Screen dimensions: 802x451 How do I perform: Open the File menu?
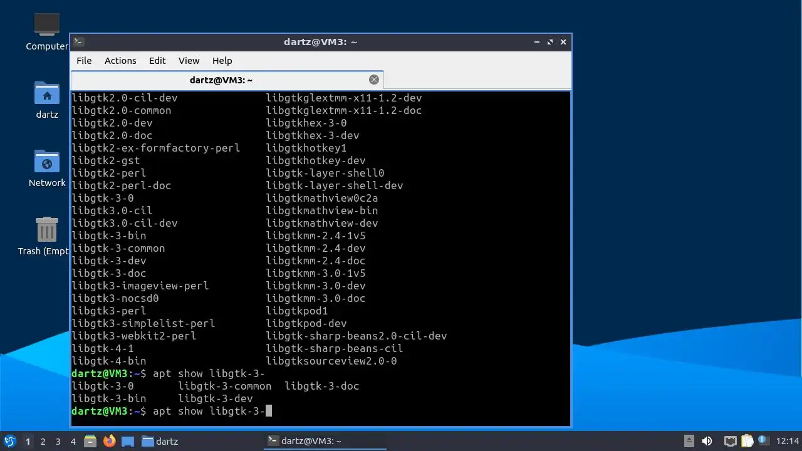point(84,61)
